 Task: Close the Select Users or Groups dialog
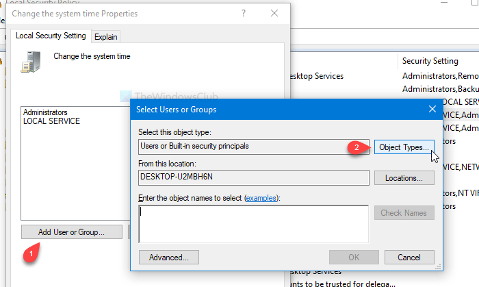click(x=432, y=109)
